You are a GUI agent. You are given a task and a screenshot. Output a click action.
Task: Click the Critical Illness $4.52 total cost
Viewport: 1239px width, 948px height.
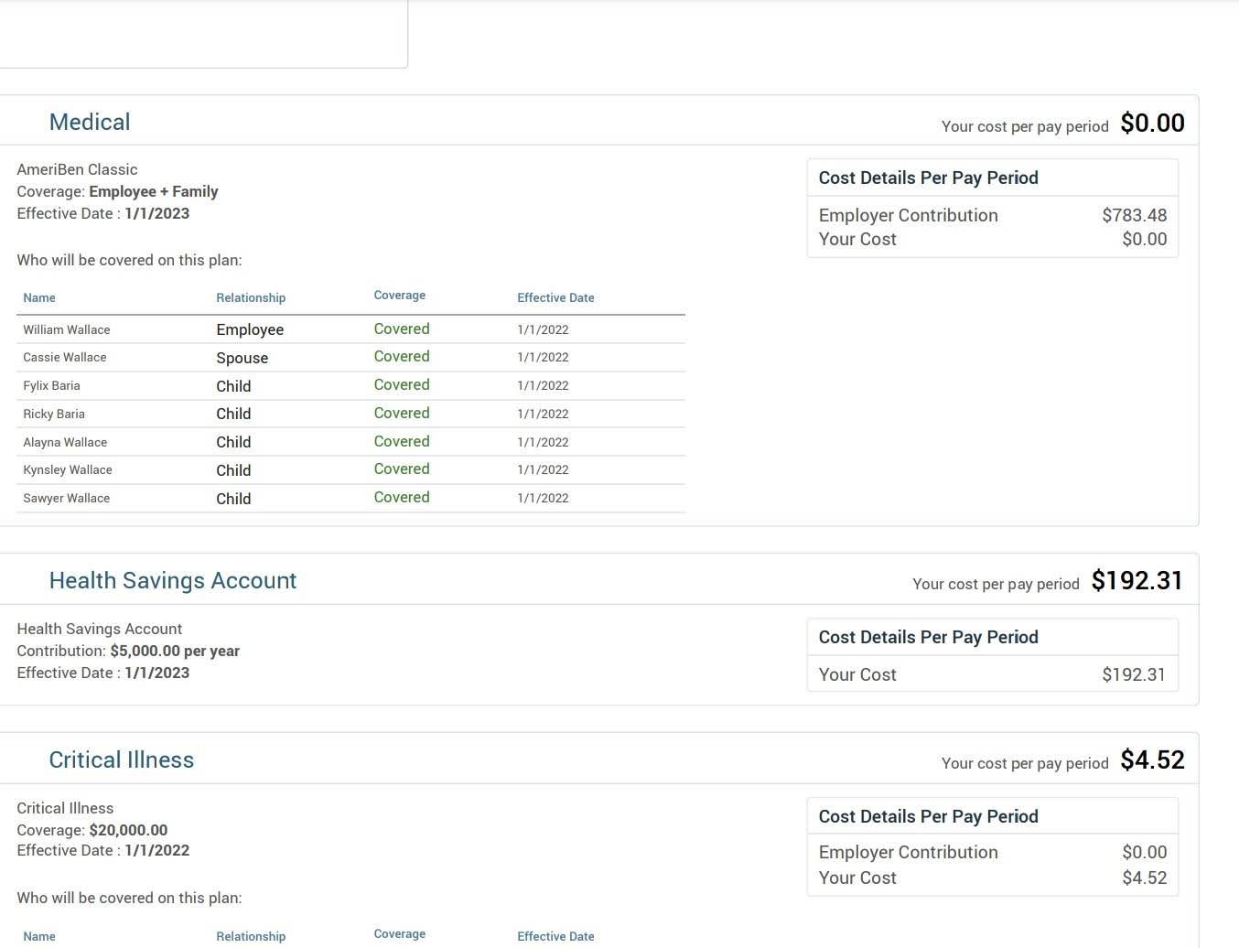(1152, 759)
